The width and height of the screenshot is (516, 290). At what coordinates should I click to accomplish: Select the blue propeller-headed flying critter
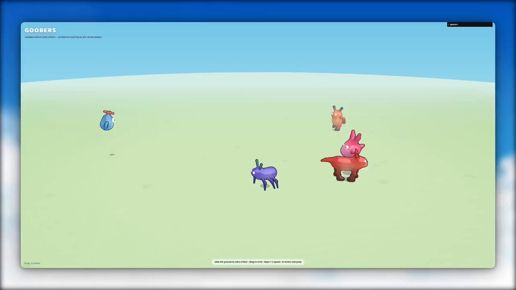tap(107, 120)
